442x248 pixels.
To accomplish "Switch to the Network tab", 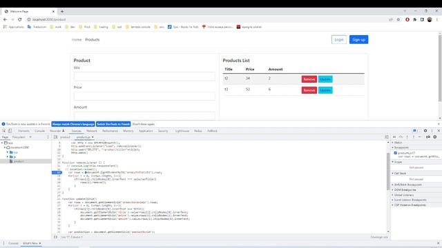I will pos(92,131).
